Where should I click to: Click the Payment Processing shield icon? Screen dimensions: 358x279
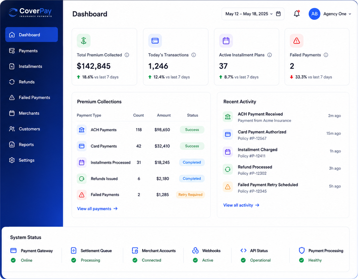pyautogui.click(x=301, y=251)
